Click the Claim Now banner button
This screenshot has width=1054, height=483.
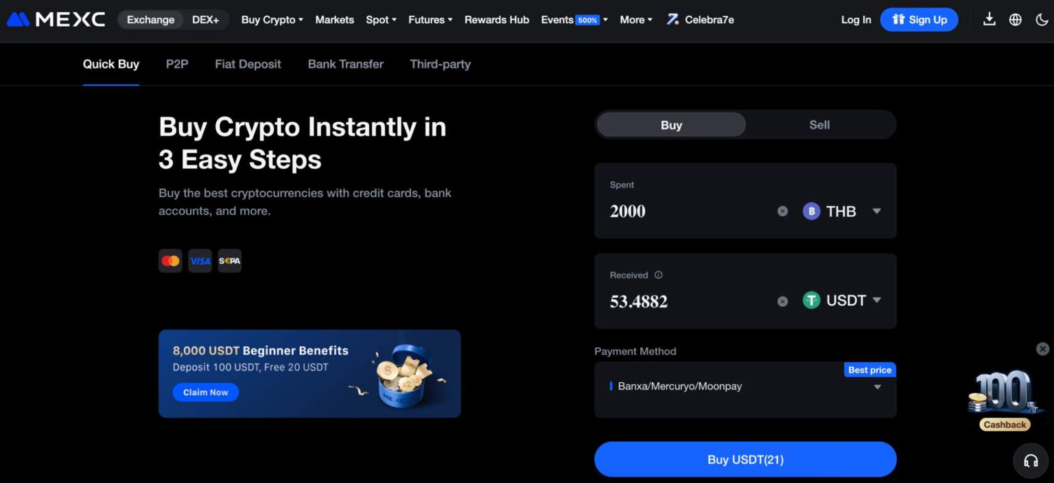pos(205,392)
